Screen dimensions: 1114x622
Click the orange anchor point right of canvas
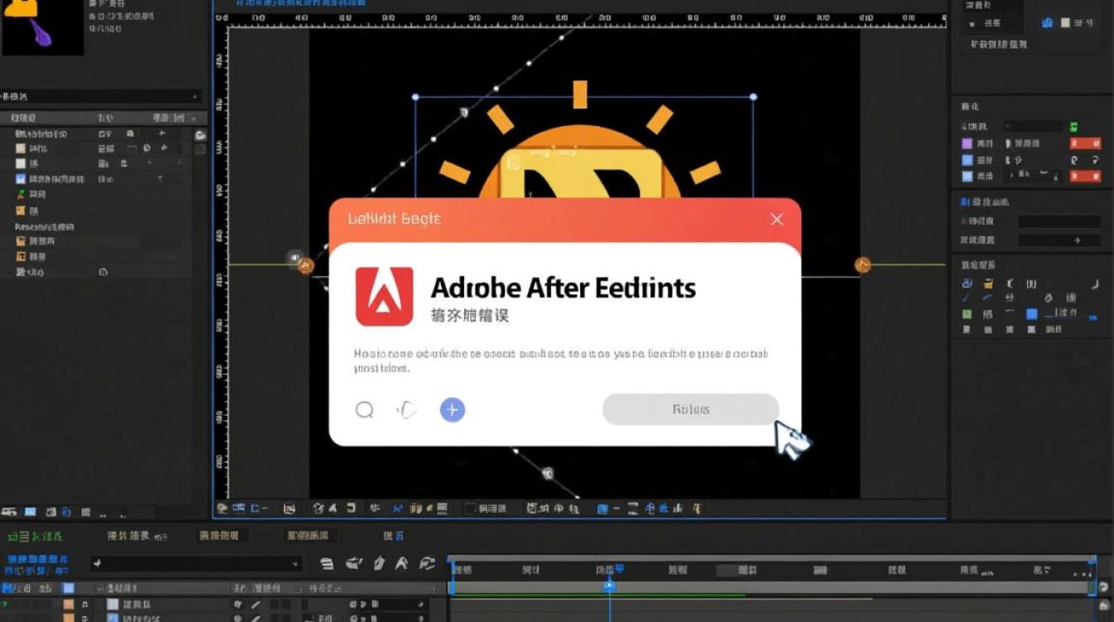point(863,265)
